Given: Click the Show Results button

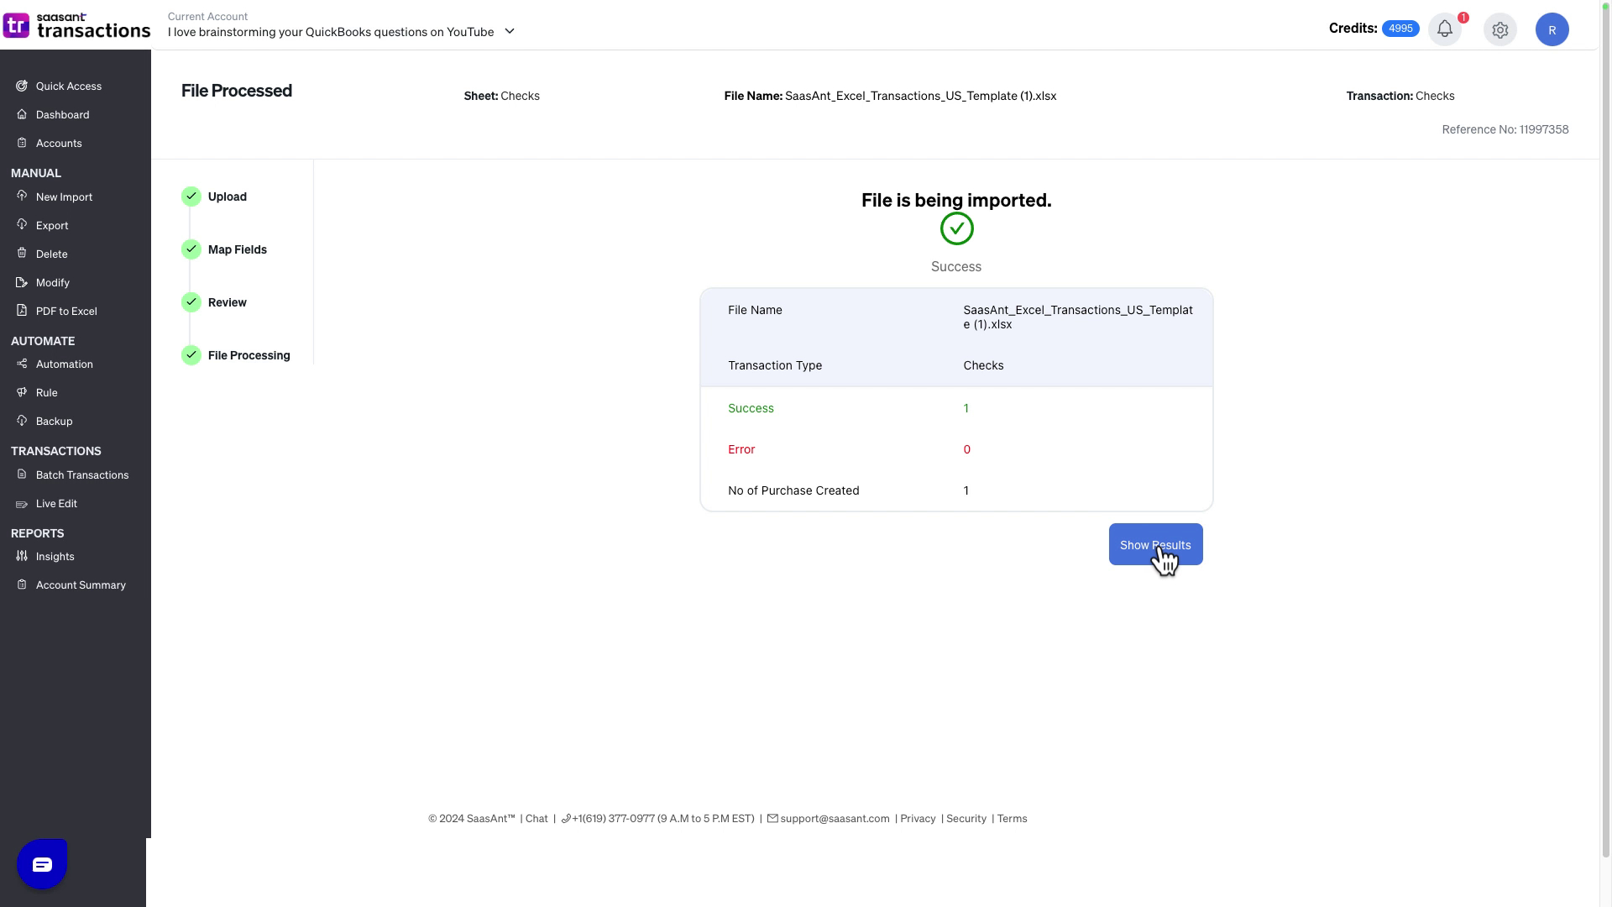Looking at the screenshot, I should 1155,544.
